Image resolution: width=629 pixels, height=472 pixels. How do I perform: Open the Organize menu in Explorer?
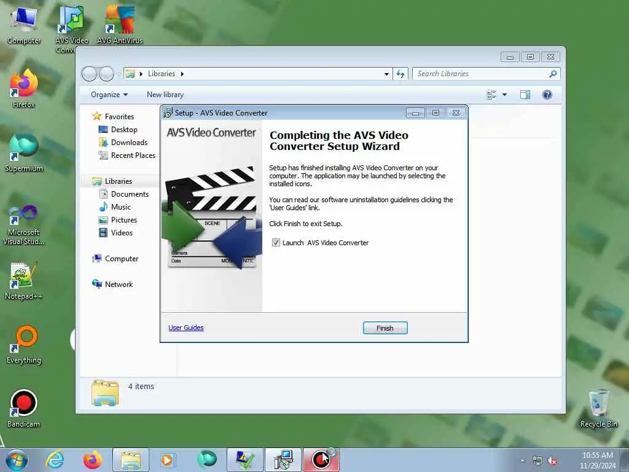tap(109, 95)
